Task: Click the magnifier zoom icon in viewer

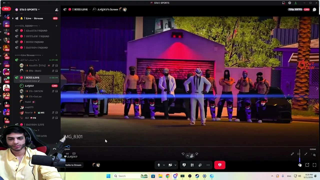Action: [x=314, y=155]
